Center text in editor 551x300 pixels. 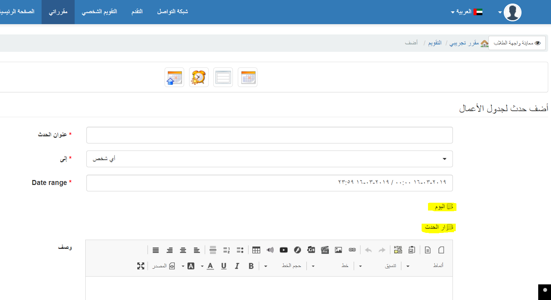click(x=183, y=250)
